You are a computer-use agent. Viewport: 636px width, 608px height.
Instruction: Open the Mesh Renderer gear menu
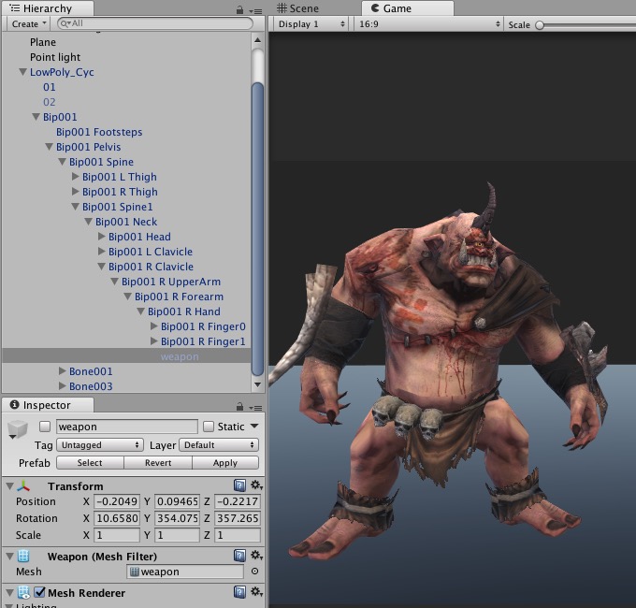[256, 592]
